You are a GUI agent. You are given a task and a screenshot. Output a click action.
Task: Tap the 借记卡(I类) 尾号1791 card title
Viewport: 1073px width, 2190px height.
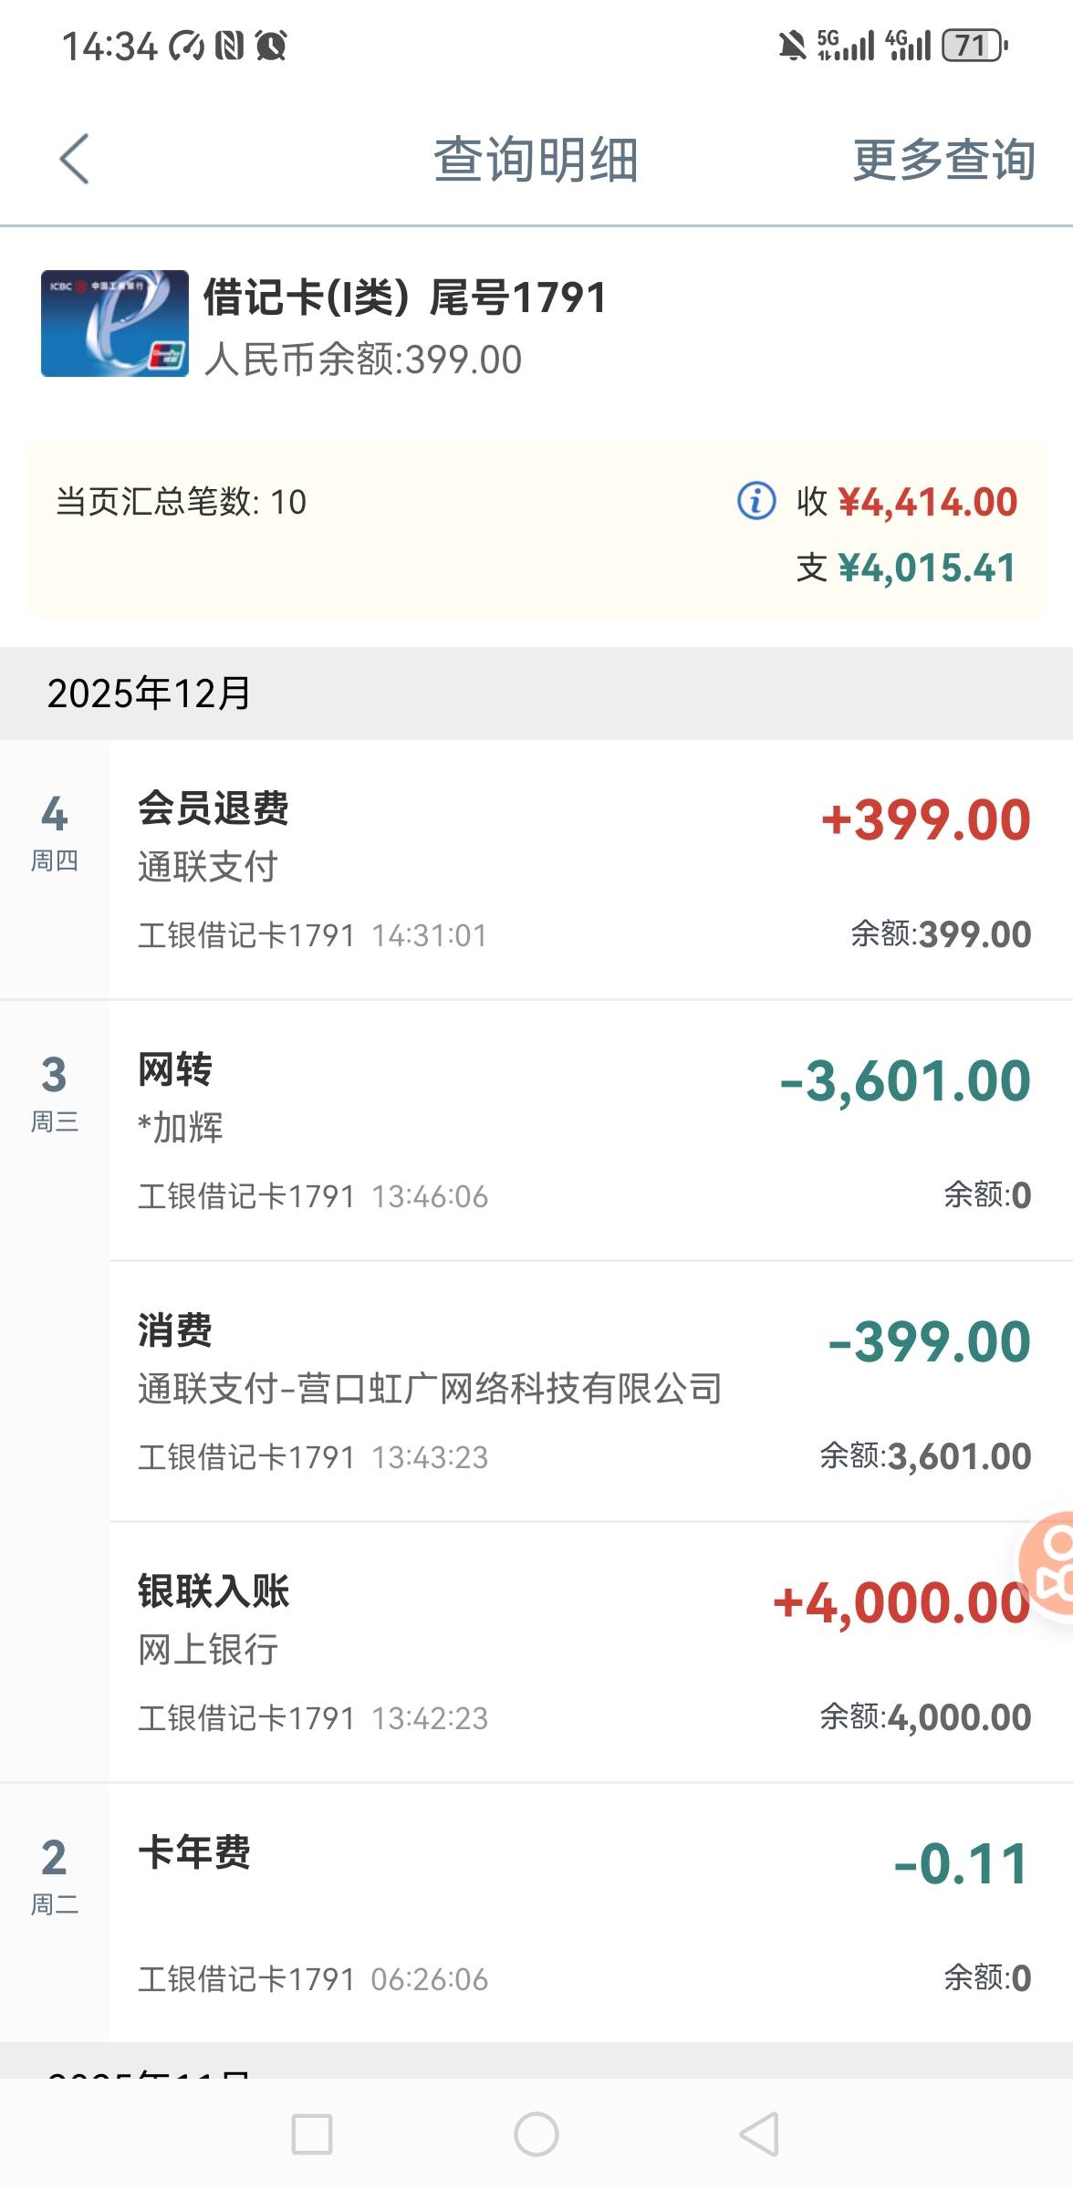pyautogui.click(x=404, y=297)
